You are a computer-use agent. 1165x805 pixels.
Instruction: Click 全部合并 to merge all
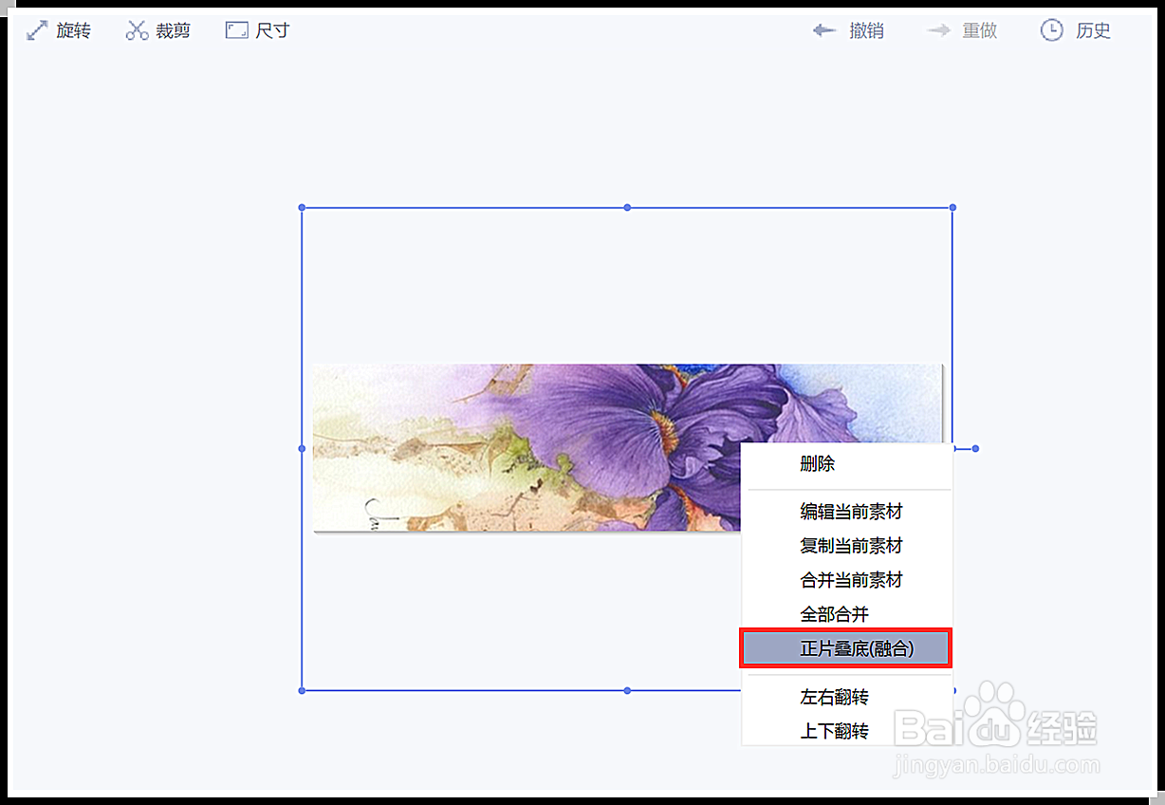click(x=834, y=614)
